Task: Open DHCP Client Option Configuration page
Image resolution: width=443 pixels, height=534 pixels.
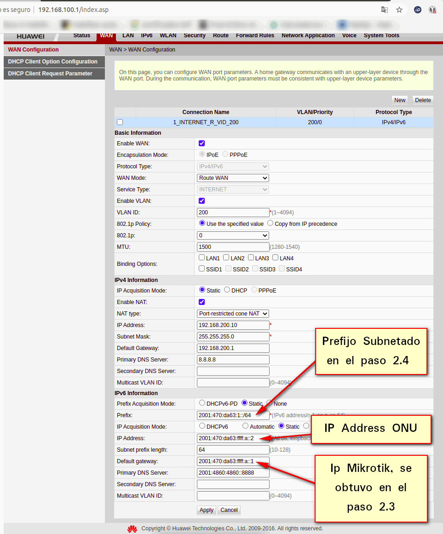Action: point(52,62)
